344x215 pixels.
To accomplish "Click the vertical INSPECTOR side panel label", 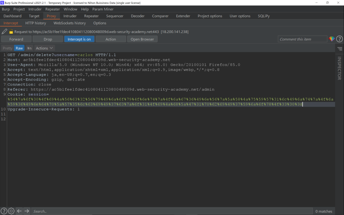I will click(x=339, y=68).
